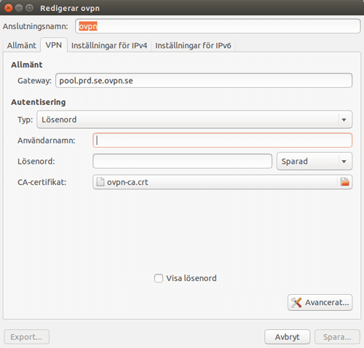Expand the Sparad password storage dropdown
The height and width of the screenshot is (348, 364).
point(314,162)
